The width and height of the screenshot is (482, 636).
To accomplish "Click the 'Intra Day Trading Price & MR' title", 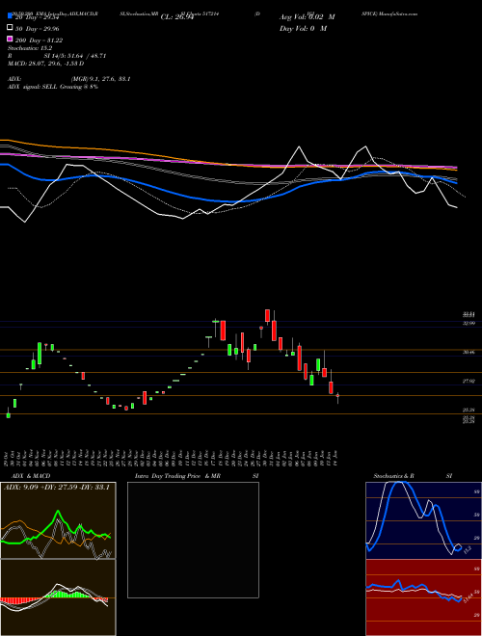I will [178, 476].
